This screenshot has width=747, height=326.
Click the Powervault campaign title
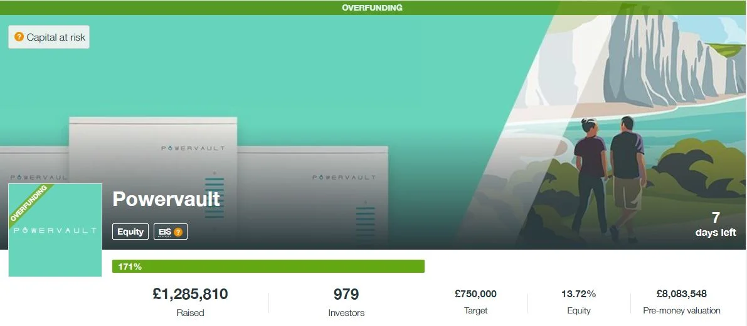coord(166,198)
